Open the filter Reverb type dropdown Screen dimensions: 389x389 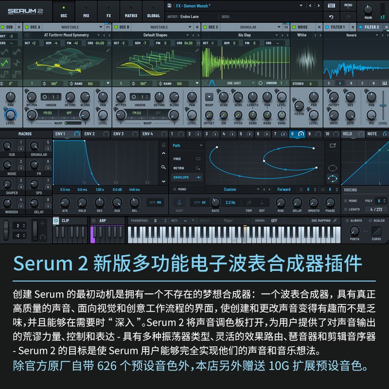click(377, 35)
